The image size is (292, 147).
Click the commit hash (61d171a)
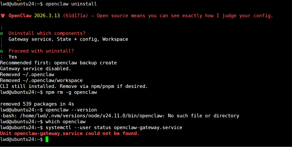tap(75, 16)
